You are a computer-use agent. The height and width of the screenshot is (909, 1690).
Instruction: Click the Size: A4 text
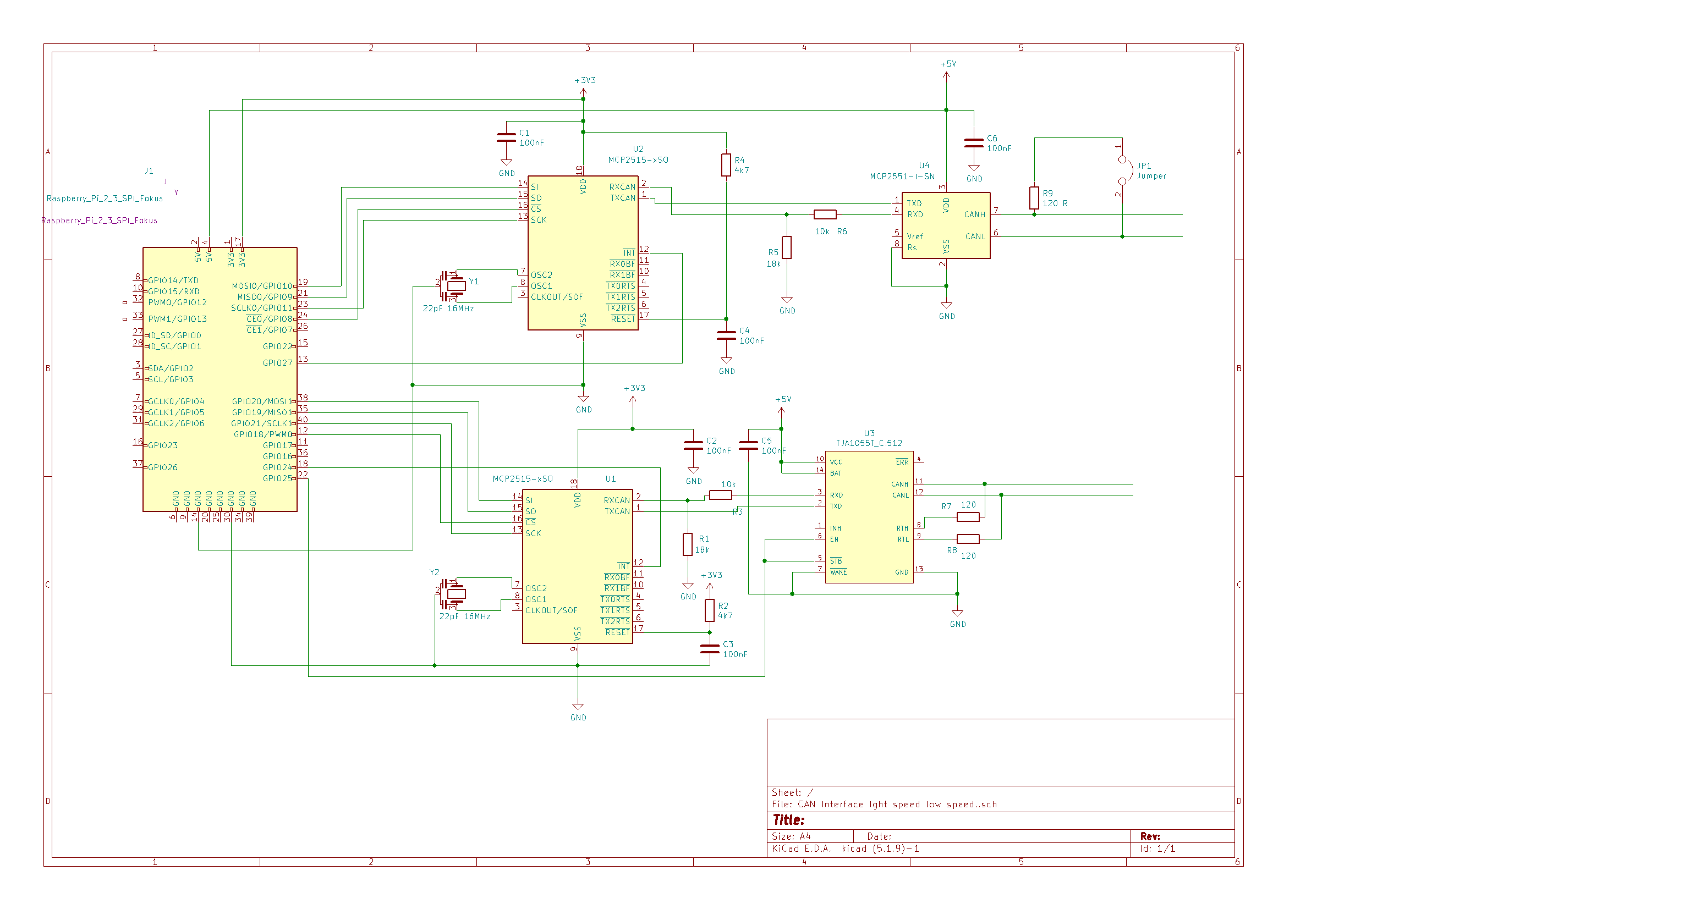click(x=791, y=837)
